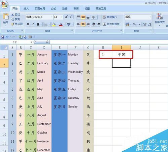Select the cell containing Wednesday

(75, 72)
